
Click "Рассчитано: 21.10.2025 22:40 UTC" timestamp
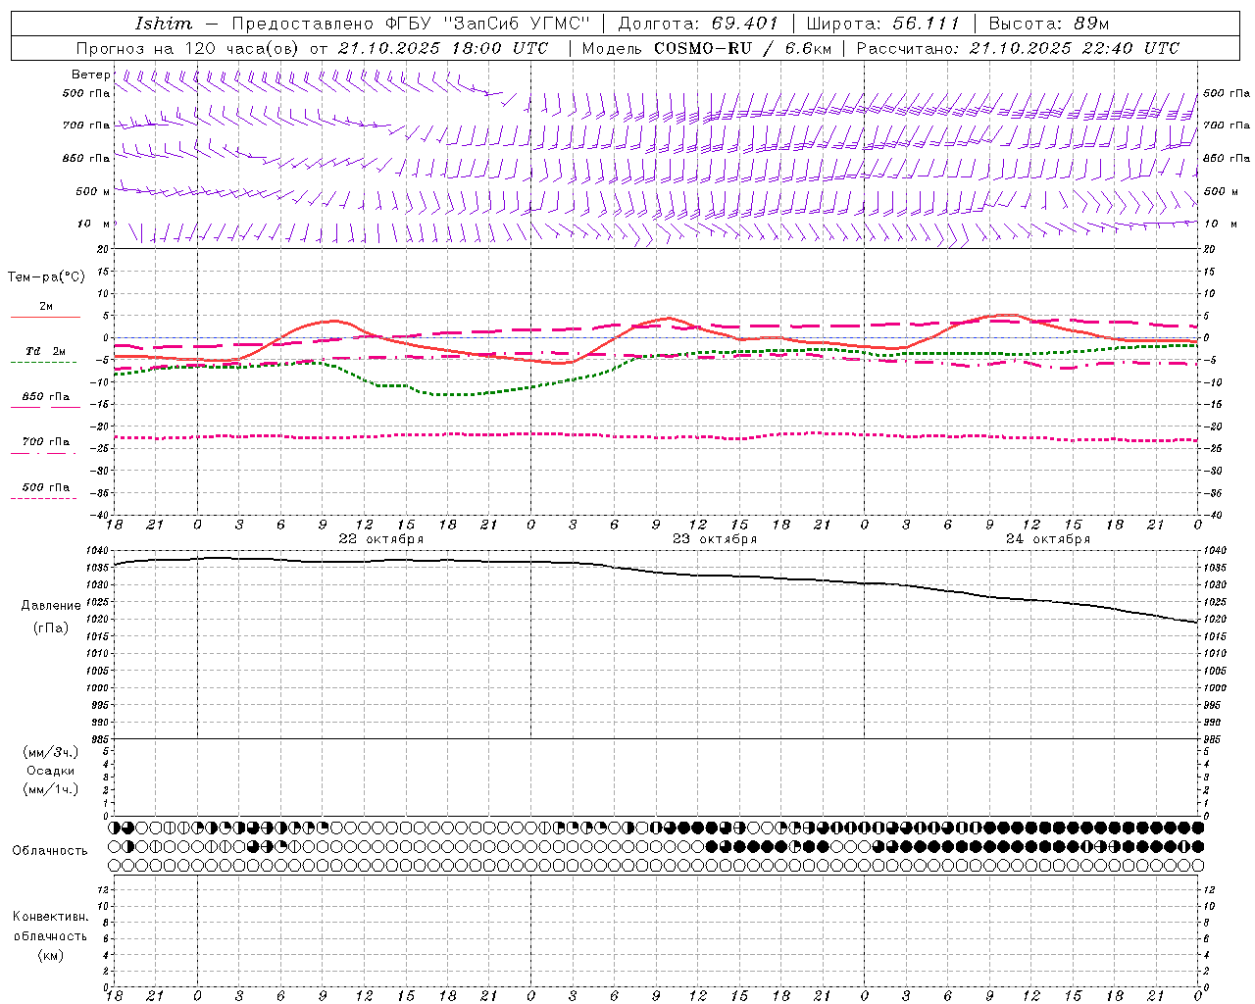[x=1018, y=48]
